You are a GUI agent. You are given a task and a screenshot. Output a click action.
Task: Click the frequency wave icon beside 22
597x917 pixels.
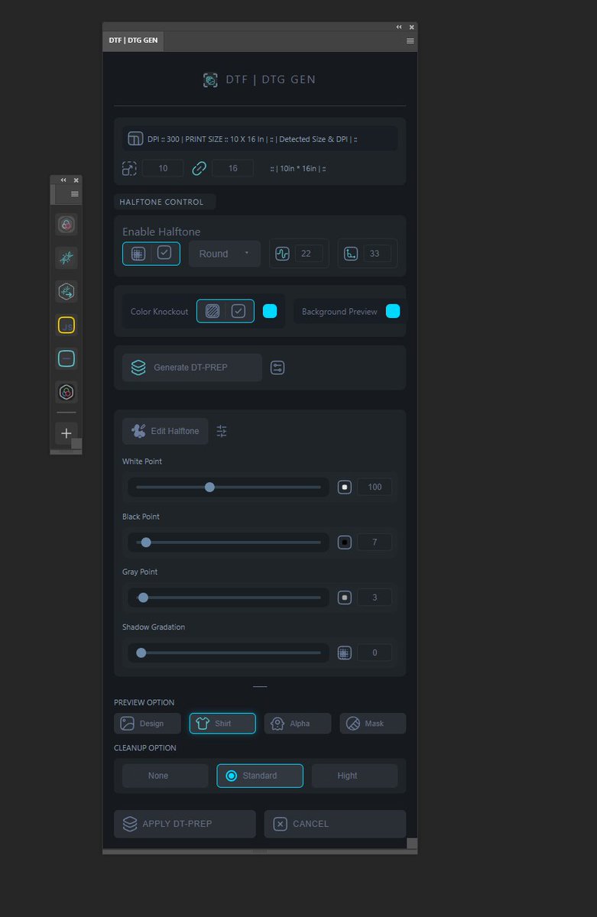pyautogui.click(x=283, y=254)
